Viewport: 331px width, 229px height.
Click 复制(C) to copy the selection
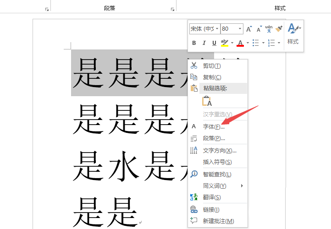pos(212,77)
